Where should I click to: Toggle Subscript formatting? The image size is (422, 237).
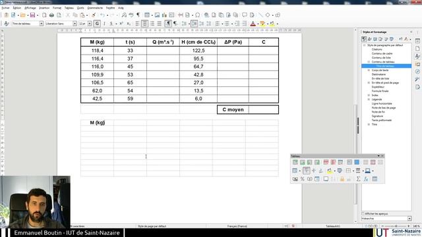(x=129, y=24)
